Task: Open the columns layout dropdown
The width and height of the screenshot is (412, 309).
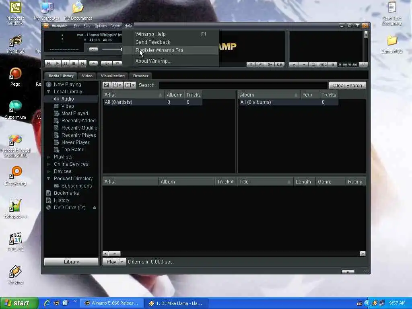Action: coord(130,85)
